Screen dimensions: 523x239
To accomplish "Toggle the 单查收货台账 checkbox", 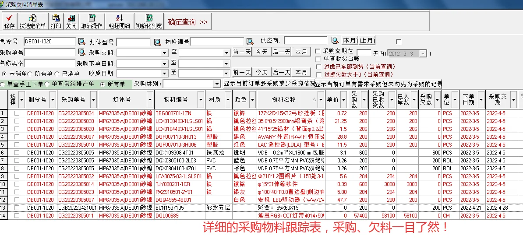I will coord(318,59).
